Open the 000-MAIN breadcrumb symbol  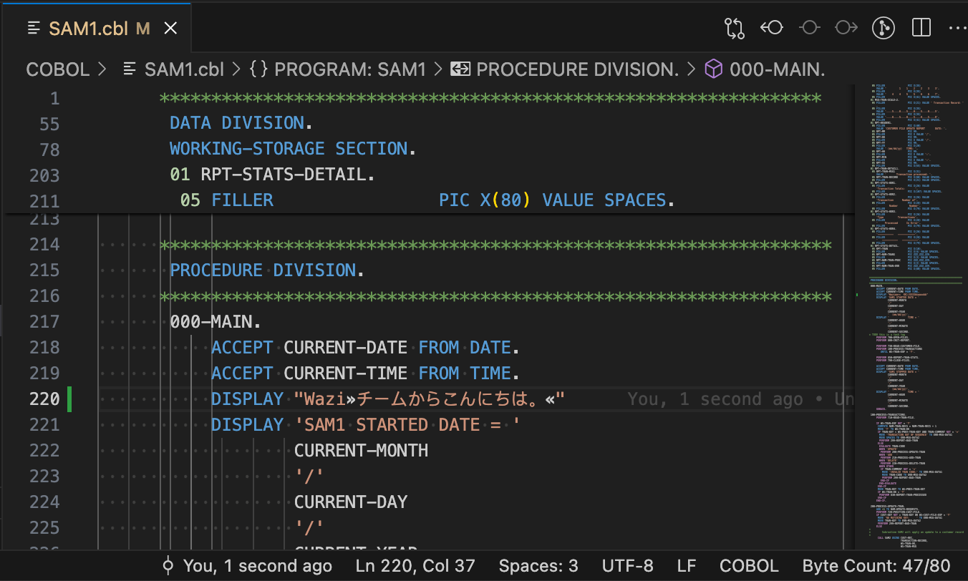click(778, 69)
